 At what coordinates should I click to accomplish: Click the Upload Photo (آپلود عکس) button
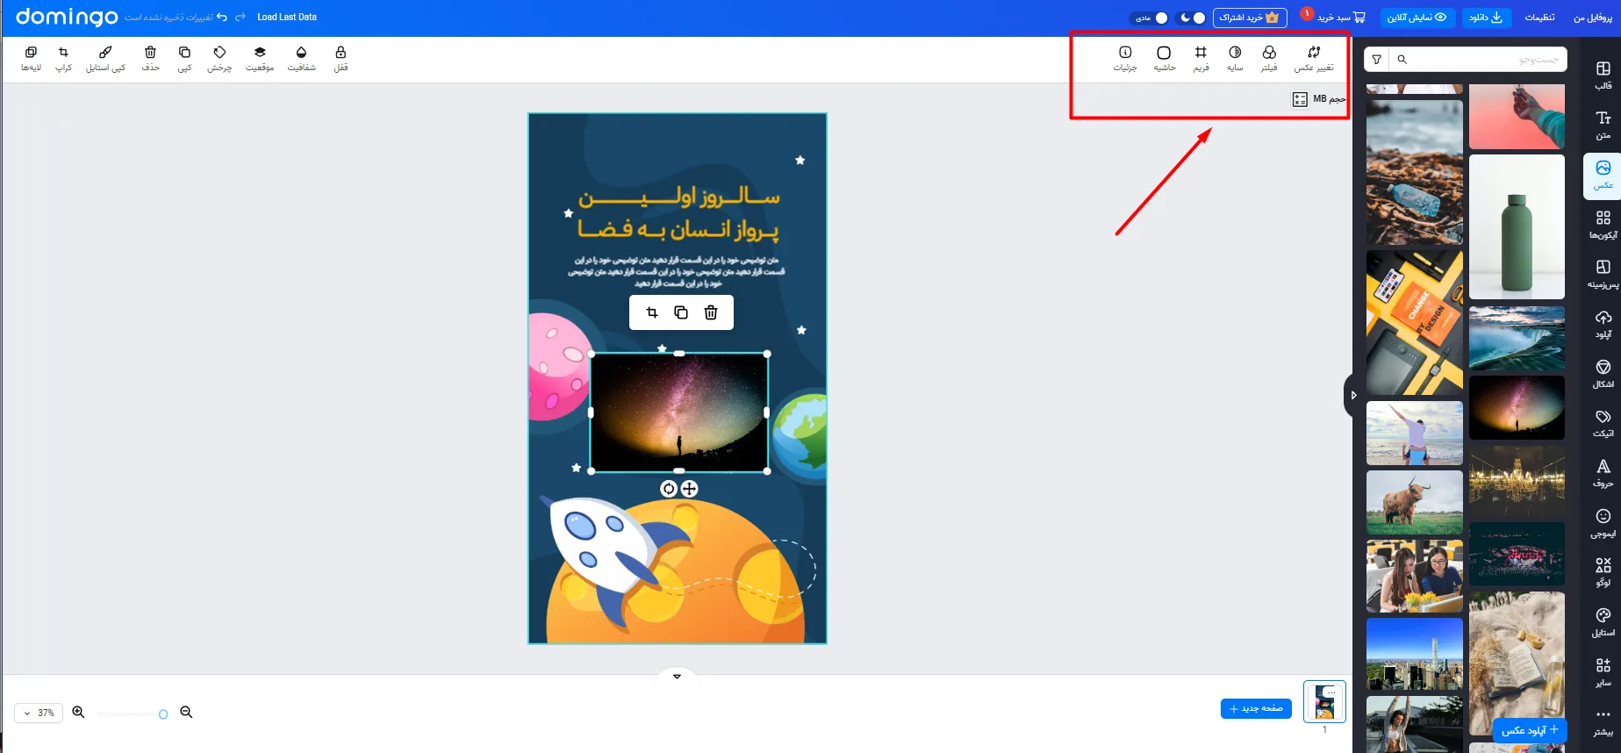point(1530,729)
